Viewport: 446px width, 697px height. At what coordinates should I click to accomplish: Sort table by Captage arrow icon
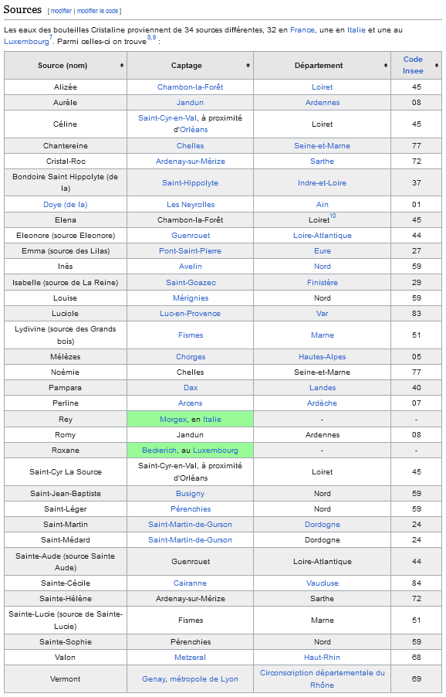coord(248,66)
